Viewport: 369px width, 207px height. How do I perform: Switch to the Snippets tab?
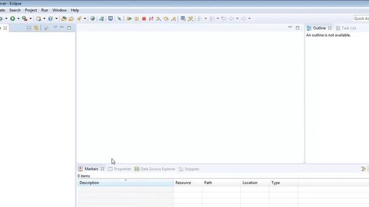[x=189, y=169]
